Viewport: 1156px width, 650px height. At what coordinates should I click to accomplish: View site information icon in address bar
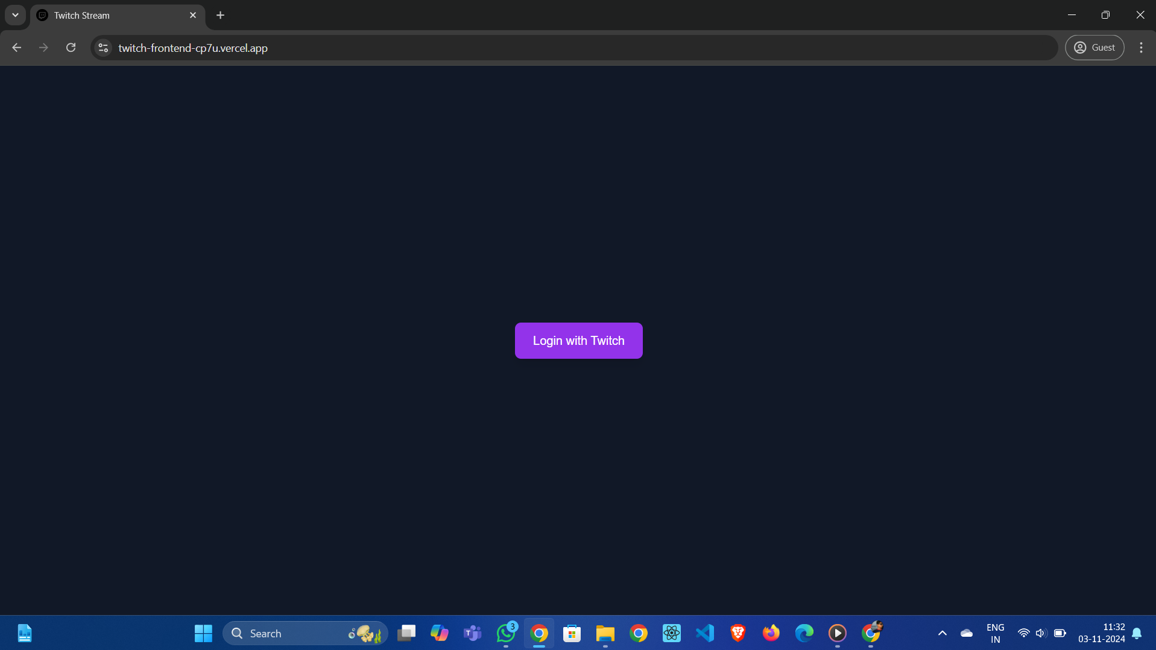[103, 48]
